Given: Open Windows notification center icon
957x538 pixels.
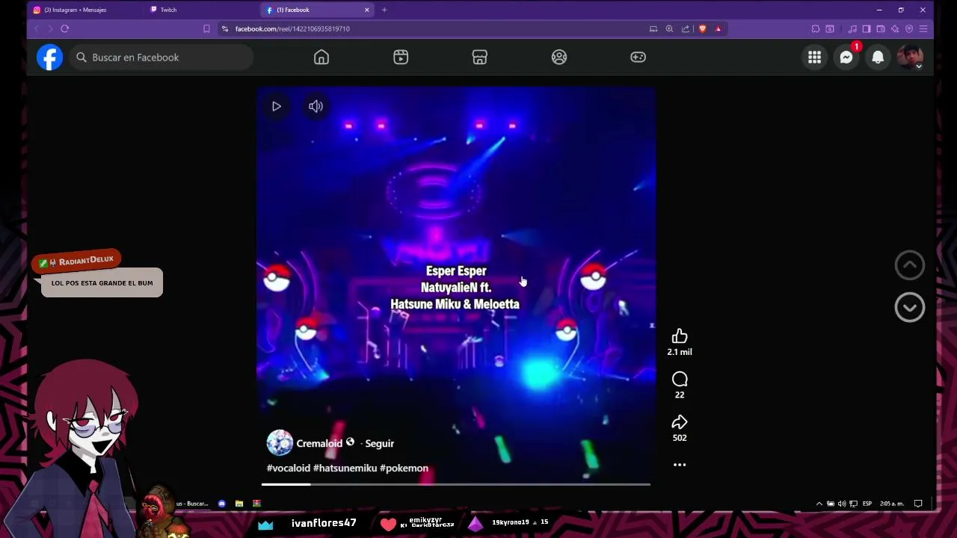Looking at the screenshot, I should (x=918, y=504).
